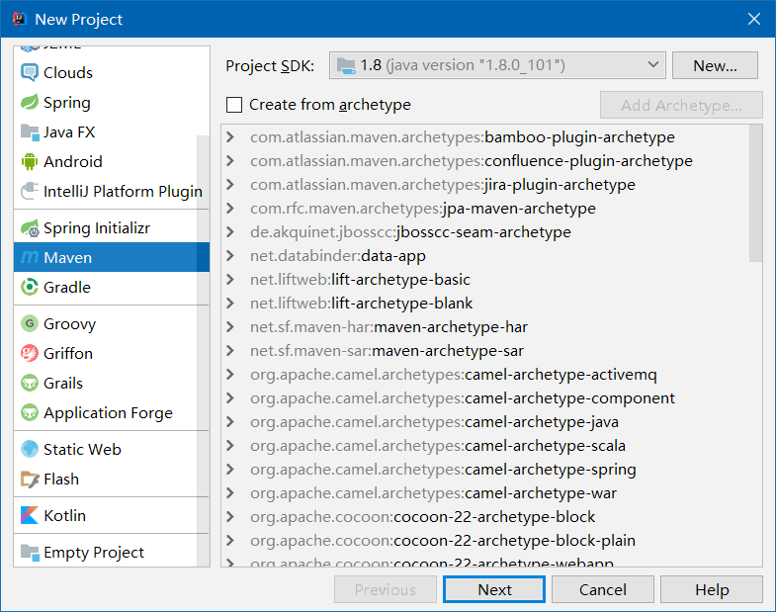This screenshot has height=612, width=776.
Task: Click the Application Forge icon
Action: [x=30, y=412]
